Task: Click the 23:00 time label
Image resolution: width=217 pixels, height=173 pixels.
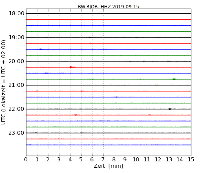Action: (x=16, y=133)
